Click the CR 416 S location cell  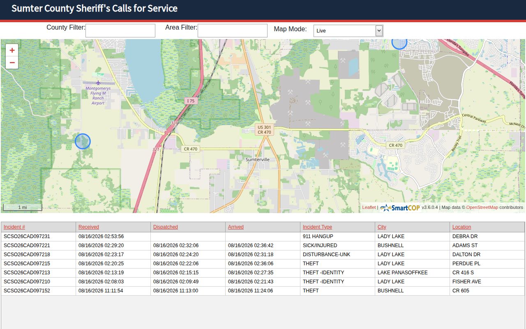click(x=487, y=273)
